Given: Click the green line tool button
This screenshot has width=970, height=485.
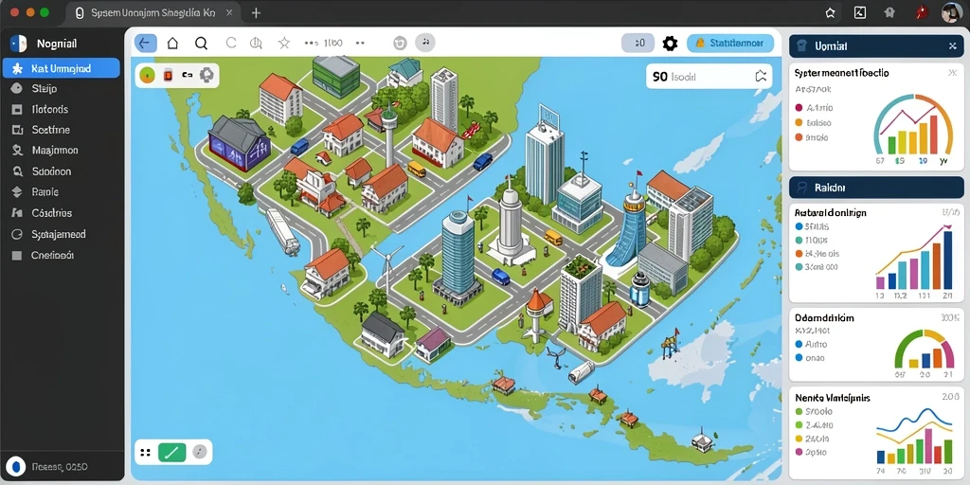Looking at the screenshot, I should (172, 452).
